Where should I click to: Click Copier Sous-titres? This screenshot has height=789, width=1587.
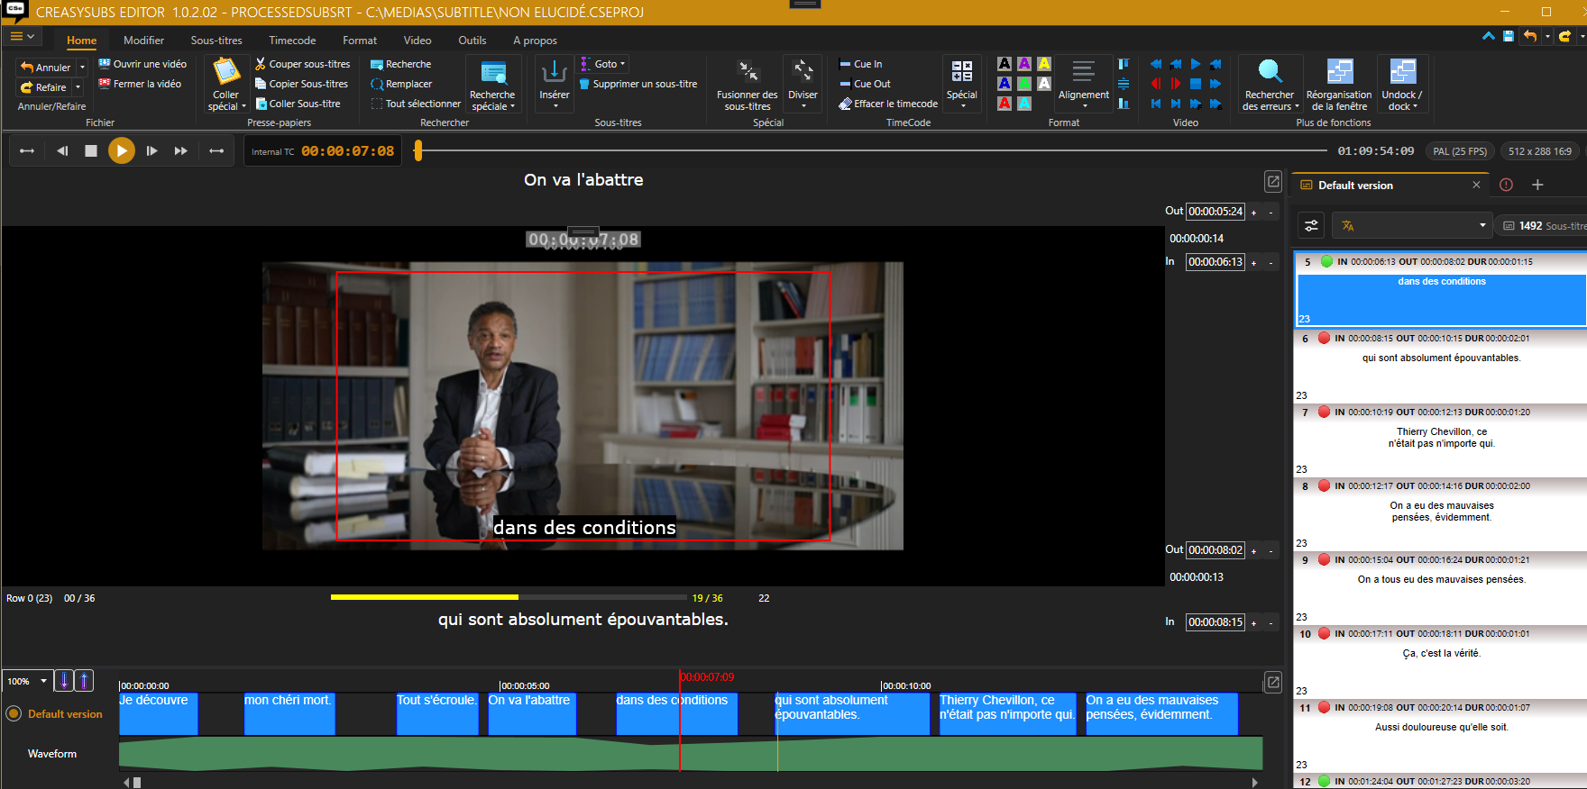[x=301, y=84]
